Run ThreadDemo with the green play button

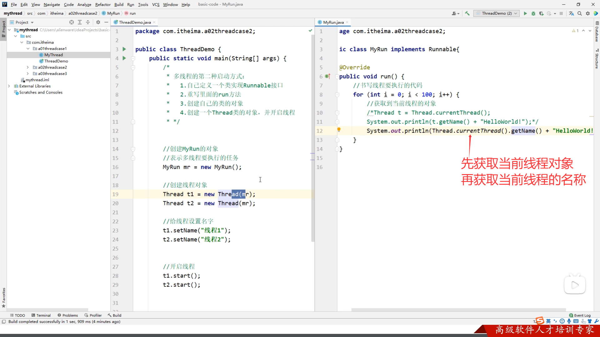point(525,13)
